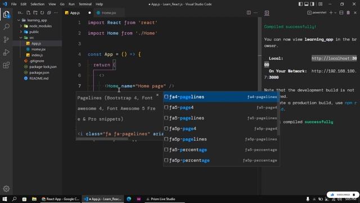360x203 pixels.
Task: Open package.json in the Explorer tree
Action: click(x=39, y=73)
